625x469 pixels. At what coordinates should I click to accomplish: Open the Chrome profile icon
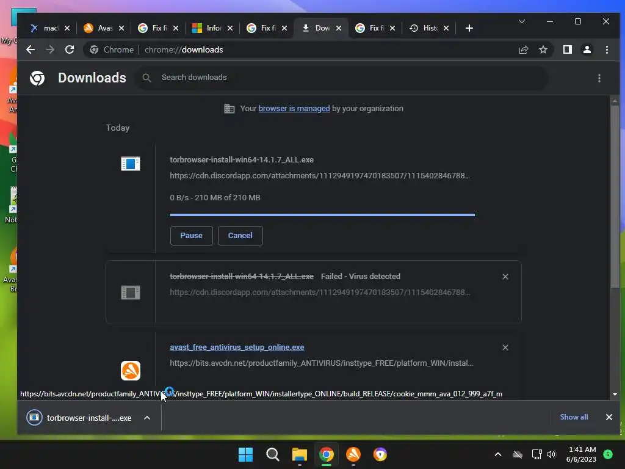(587, 49)
